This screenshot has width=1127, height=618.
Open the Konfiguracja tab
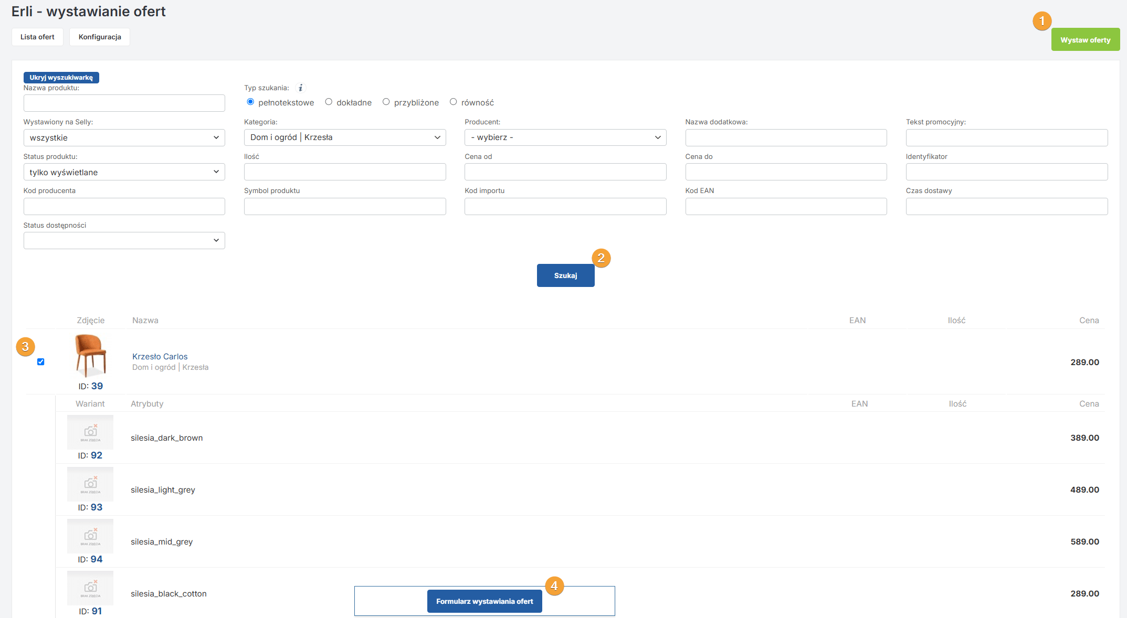[100, 37]
